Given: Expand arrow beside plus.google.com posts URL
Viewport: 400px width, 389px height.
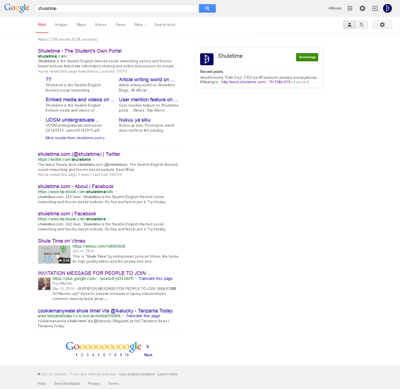Looking at the screenshot, I should (136, 279).
